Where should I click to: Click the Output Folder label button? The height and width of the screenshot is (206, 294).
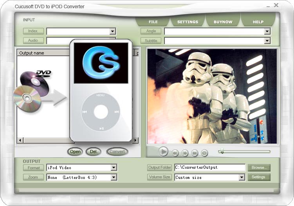pyautogui.click(x=159, y=168)
